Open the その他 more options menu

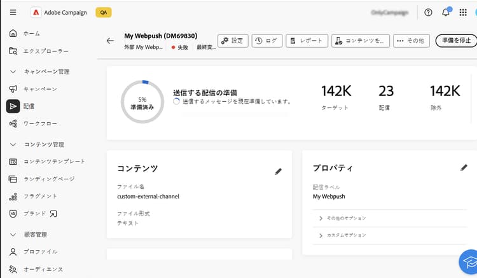pos(411,41)
